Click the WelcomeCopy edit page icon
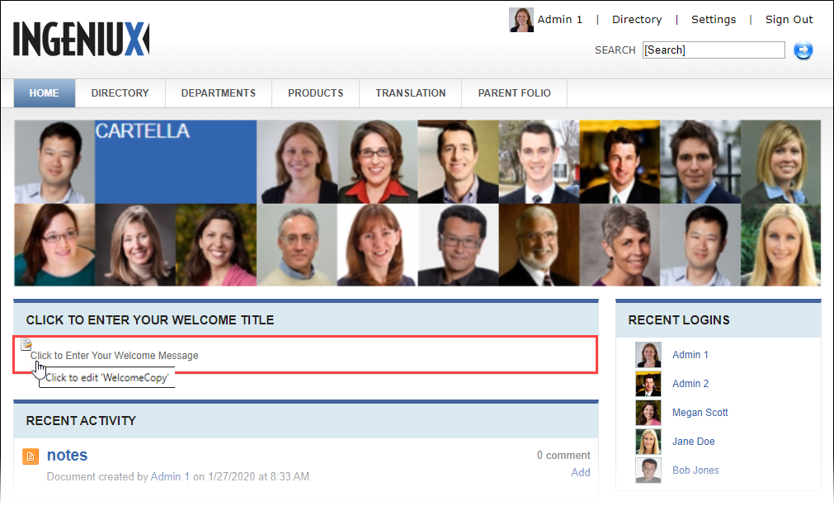 26,344
